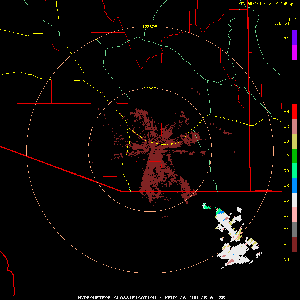
Task: Click the BD legend label
Action: (286, 141)
